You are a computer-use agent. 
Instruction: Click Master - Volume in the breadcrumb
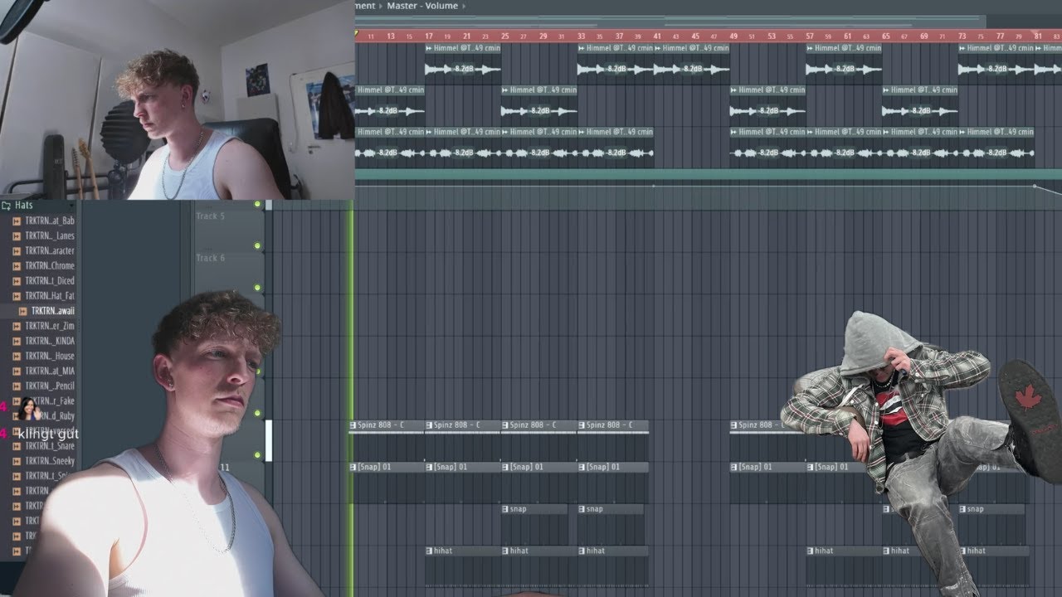pyautogui.click(x=422, y=6)
